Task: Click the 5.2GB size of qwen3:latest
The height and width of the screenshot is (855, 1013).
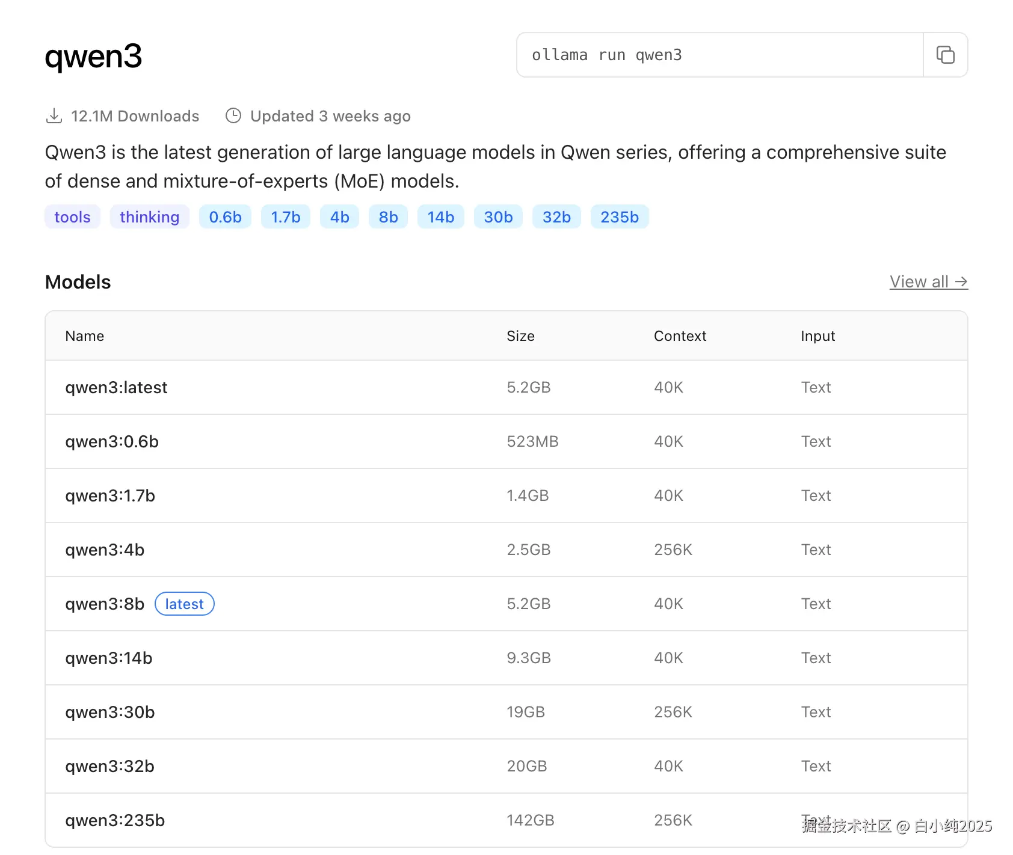Action: [528, 388]
